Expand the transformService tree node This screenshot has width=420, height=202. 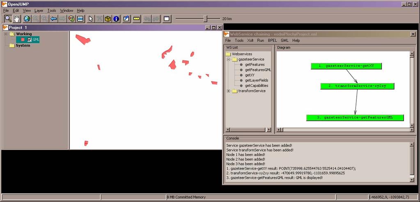[229, 91]
